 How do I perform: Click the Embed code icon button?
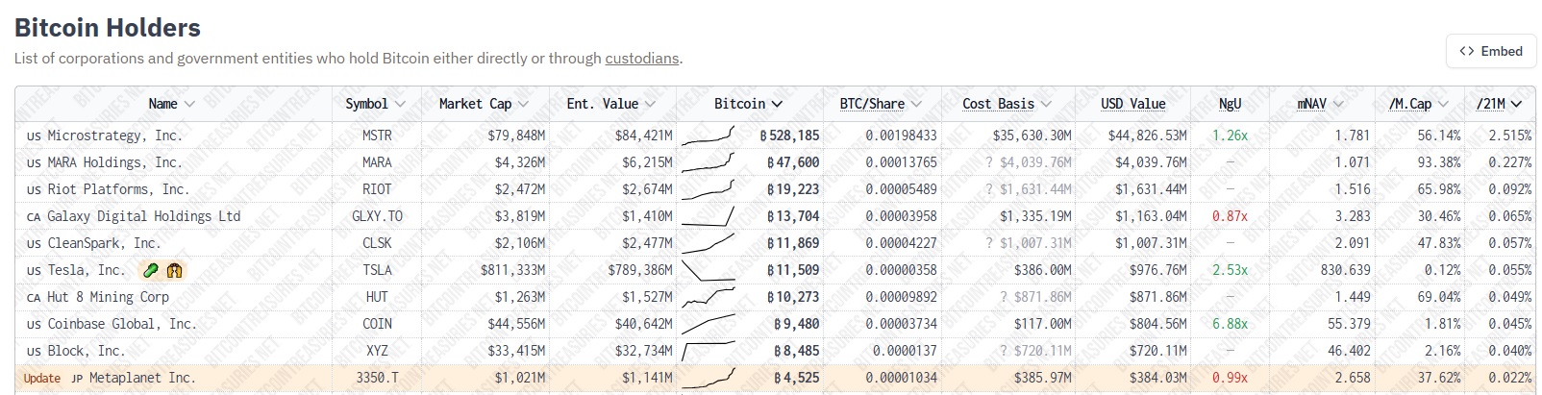(x=1491, y=51)
